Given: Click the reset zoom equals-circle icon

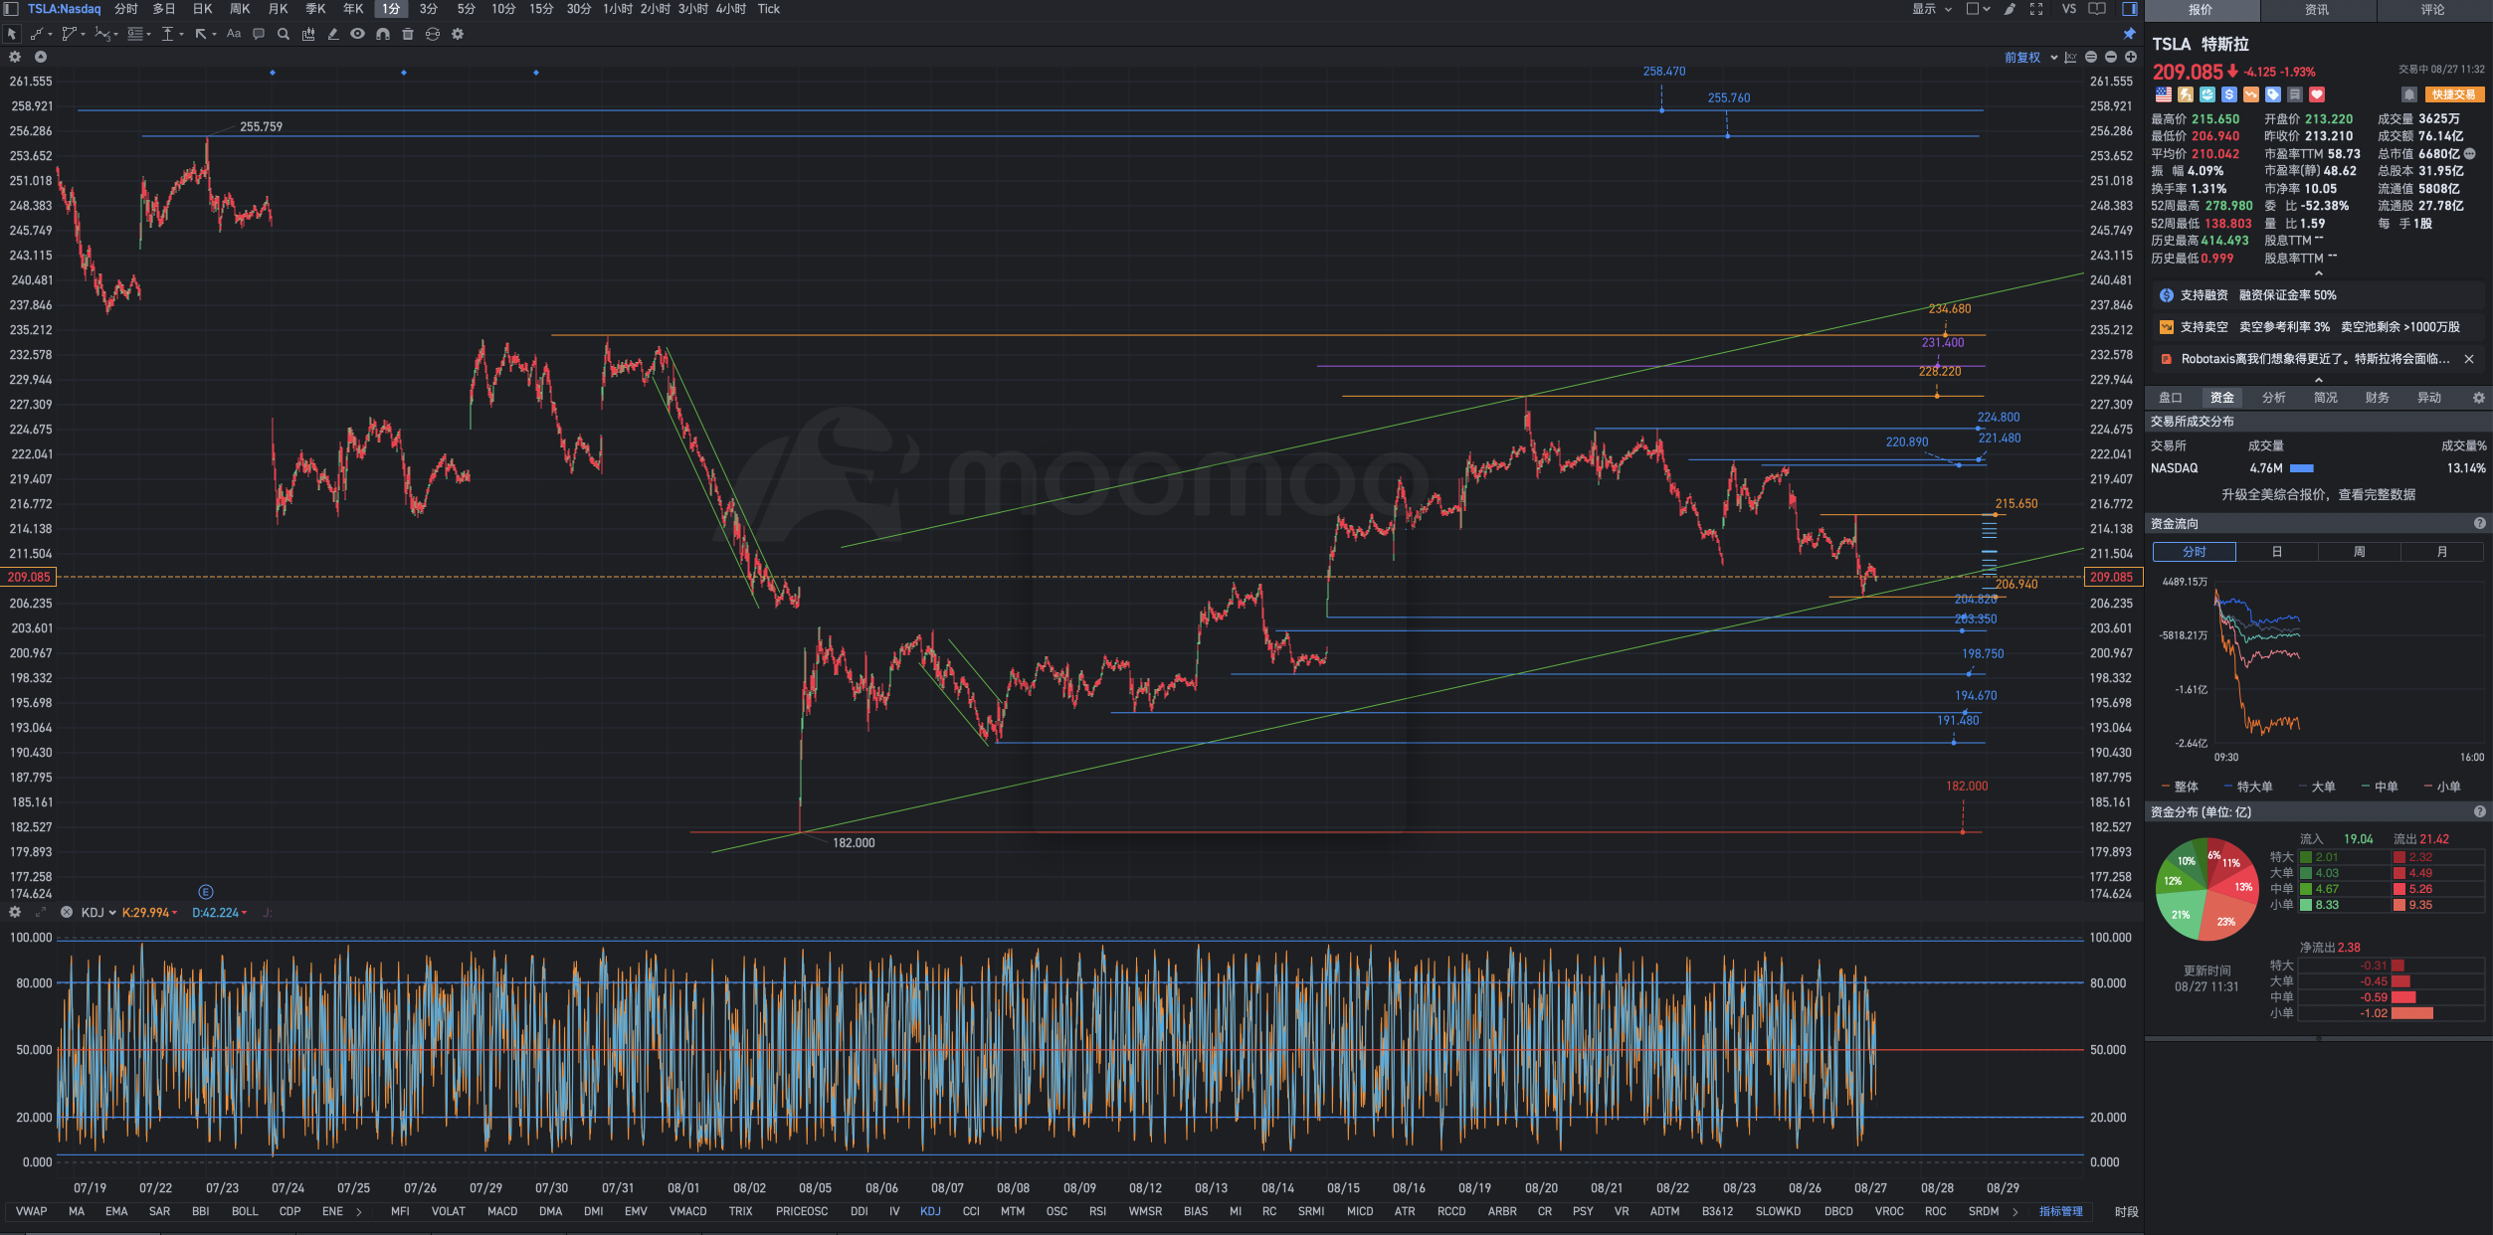Looking at the screenshot, I should coord(2091,58).
